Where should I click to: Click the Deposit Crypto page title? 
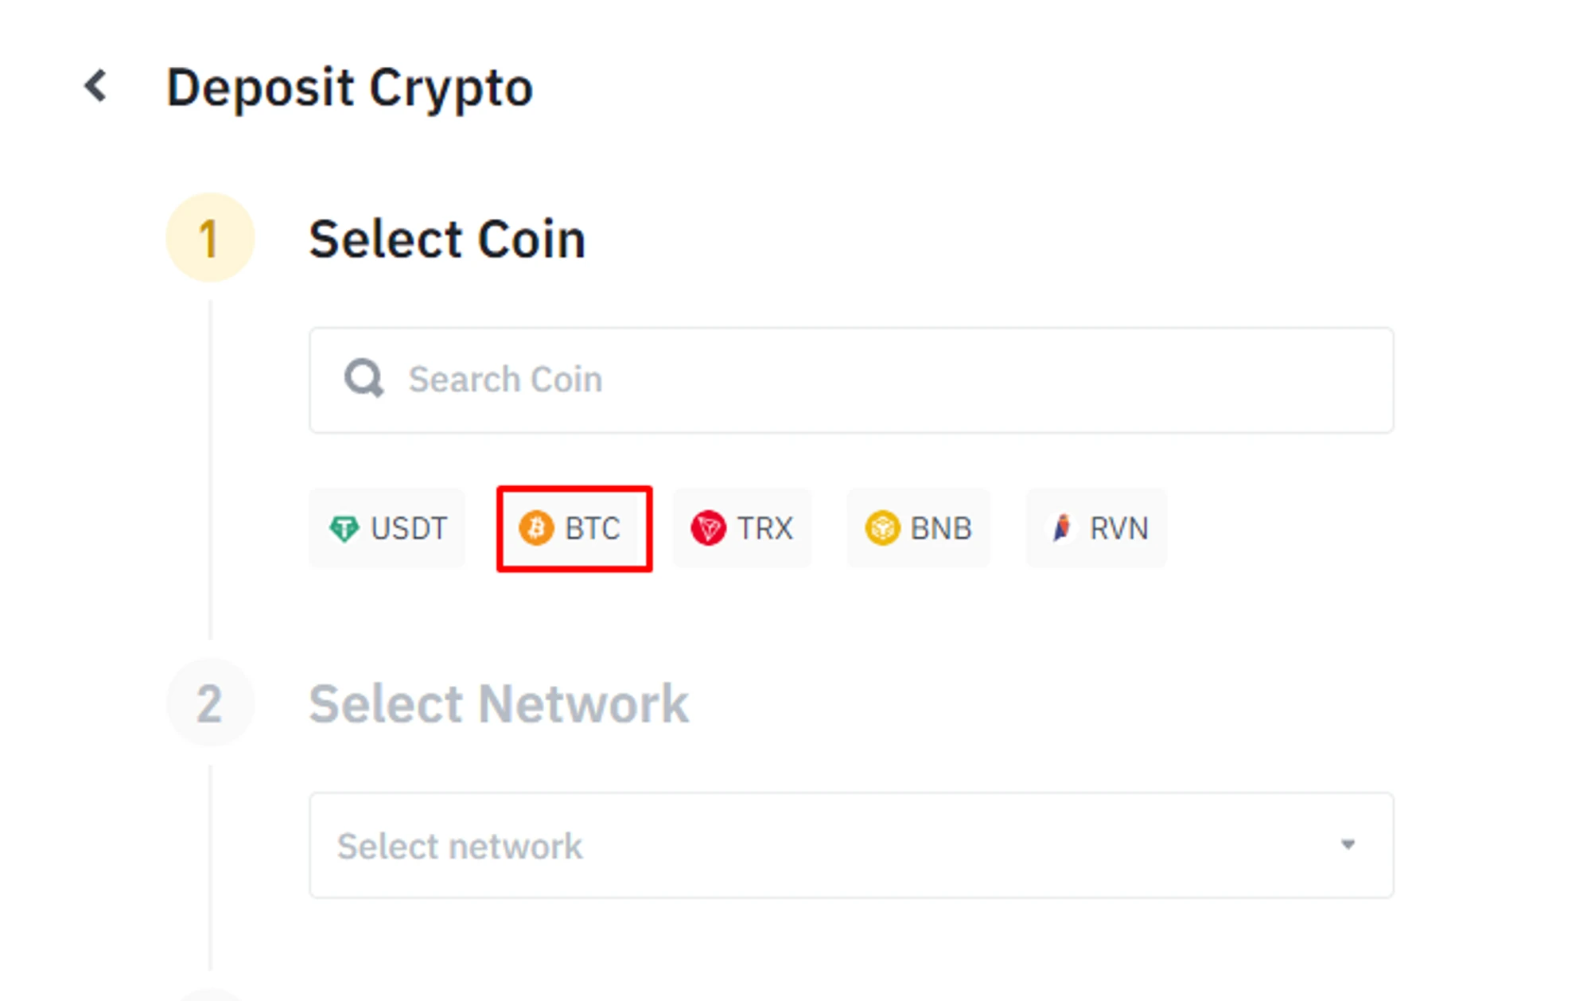pyautogui.click(x=349, y=87)
